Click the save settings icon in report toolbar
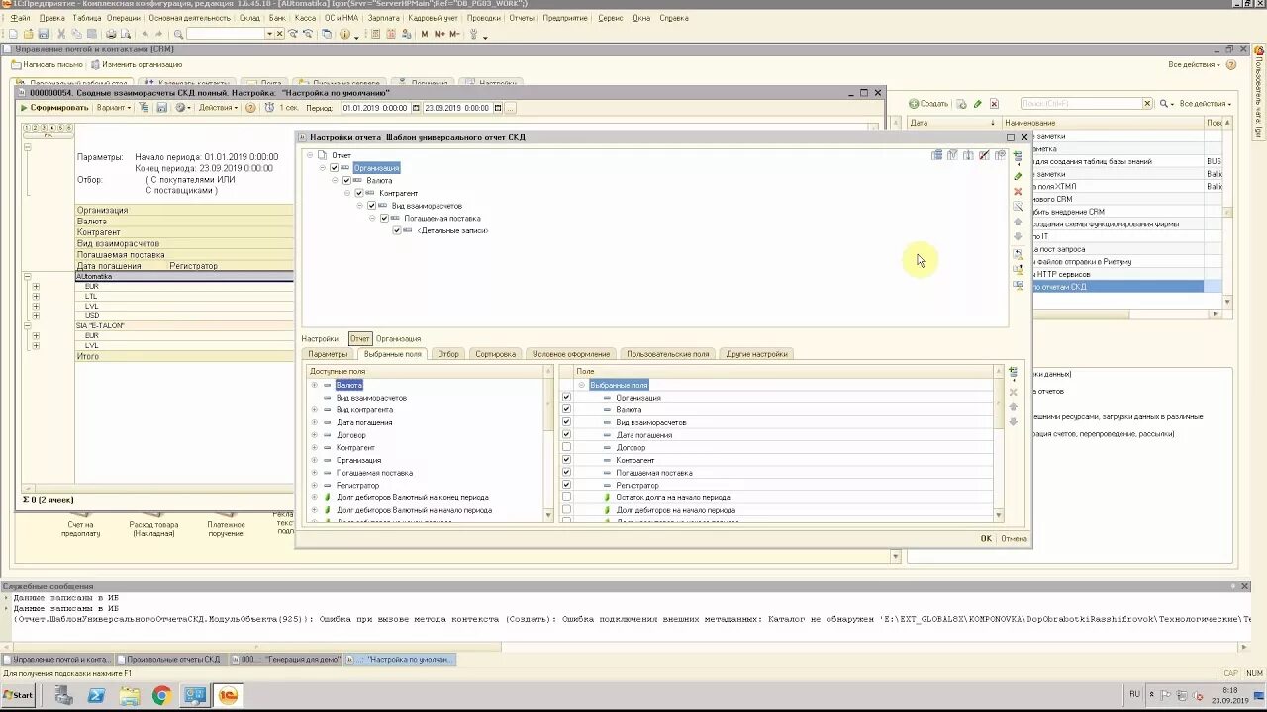Screen dimensions: 1267x712 tap(162, 108)
